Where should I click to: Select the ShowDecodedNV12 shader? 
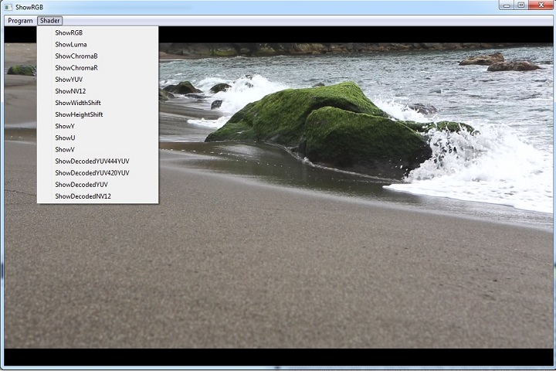pyautogui.click(x=97, y=196)
